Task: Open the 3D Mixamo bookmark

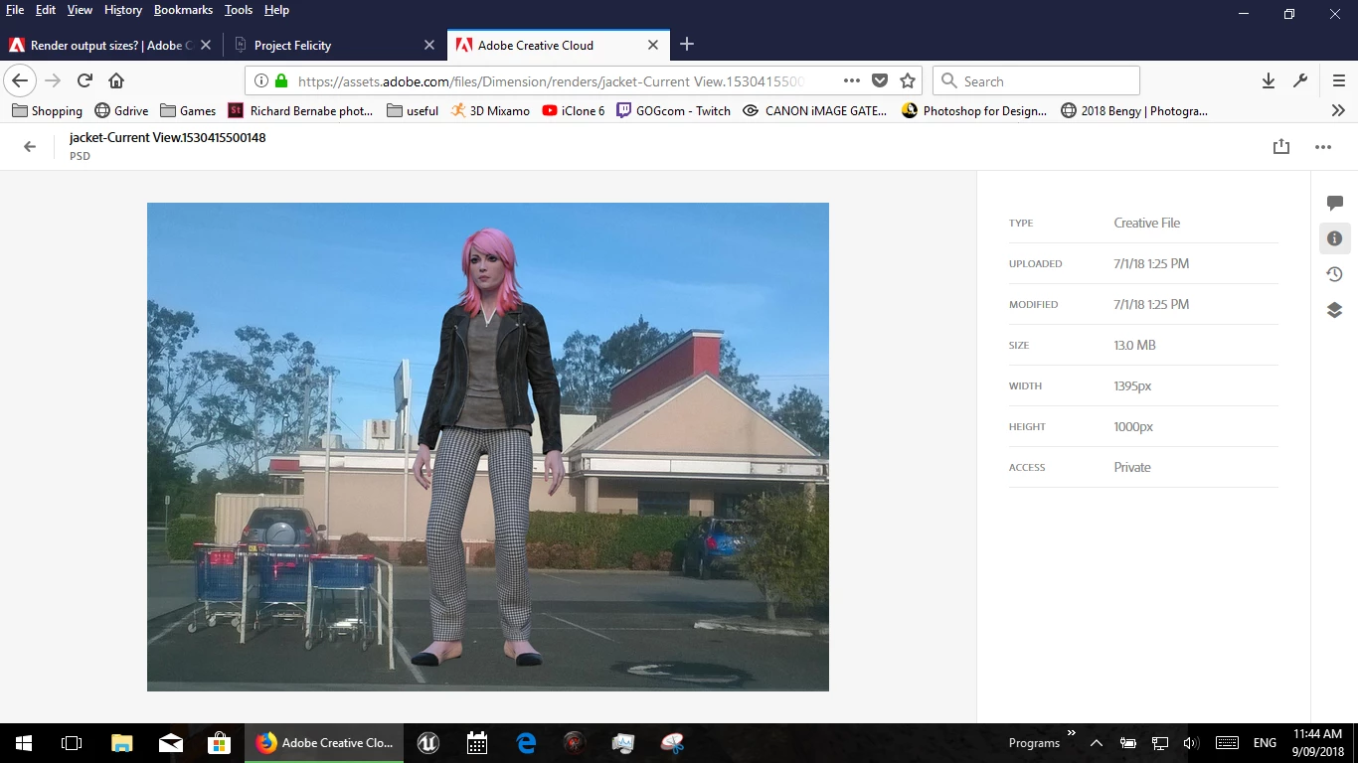Action: pyautogui.click(x=489, y=110)
